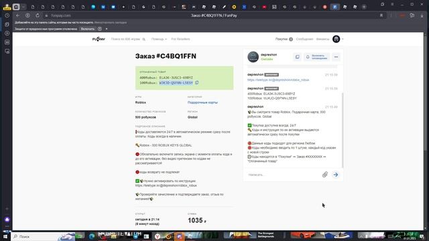Dismiss protection notice with the small x
This screenshot has height=241, width=429.
tap(107, 29)
